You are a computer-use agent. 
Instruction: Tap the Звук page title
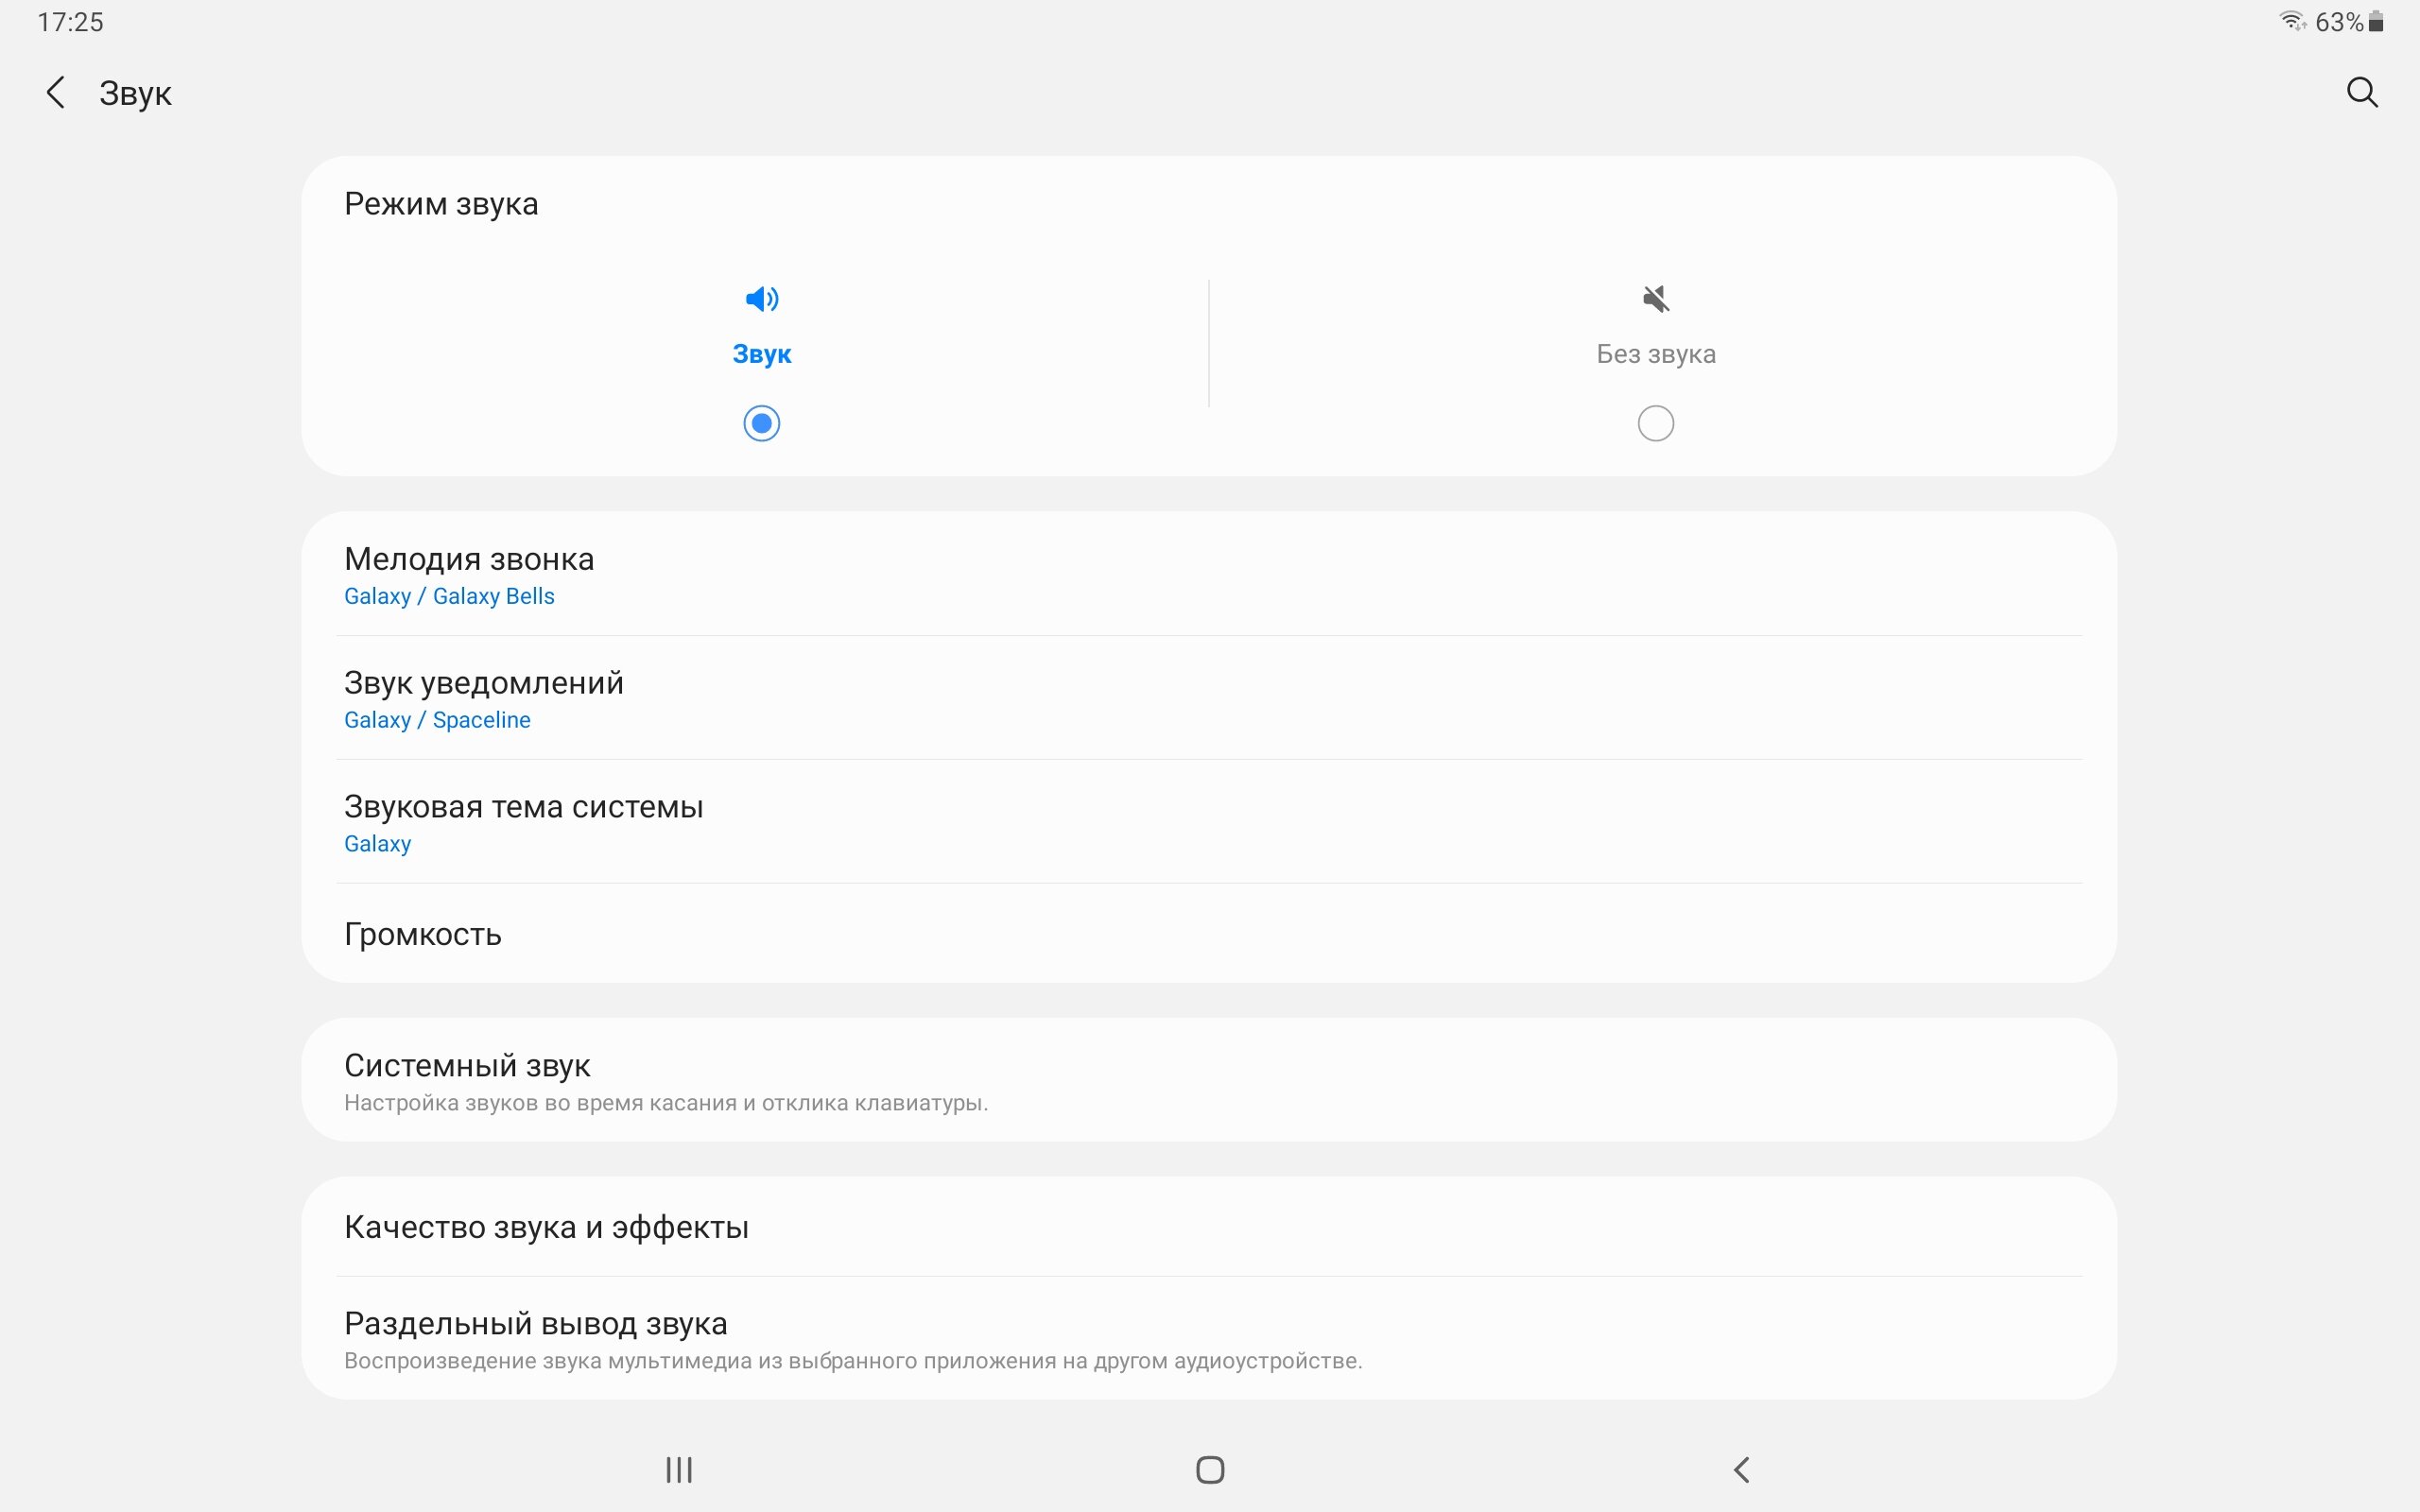pos(135,94)
